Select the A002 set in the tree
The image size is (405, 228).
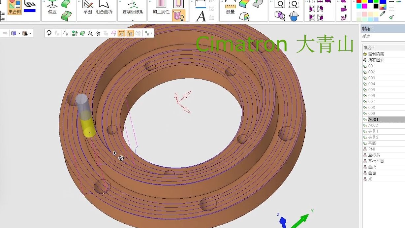pos(373,125)
